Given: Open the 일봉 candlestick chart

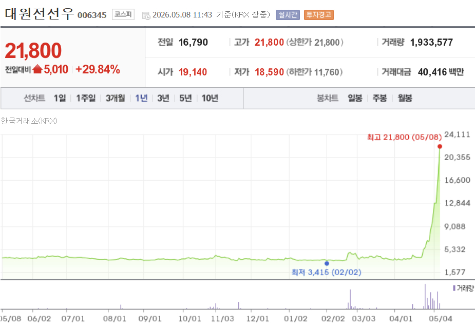Looking at the screenshot, I should 355,98.
